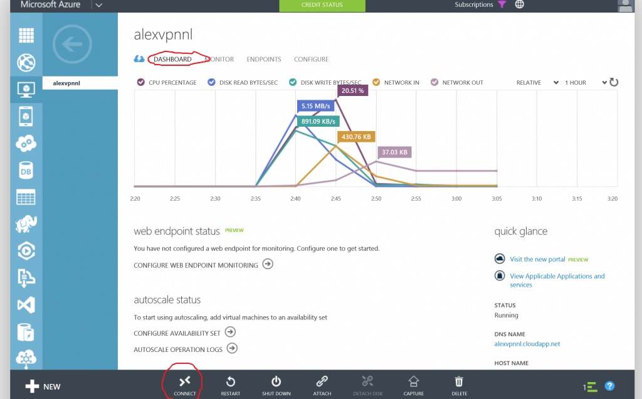
Task: Open Configure Availability Set link
Action: (x=184, y=332)
